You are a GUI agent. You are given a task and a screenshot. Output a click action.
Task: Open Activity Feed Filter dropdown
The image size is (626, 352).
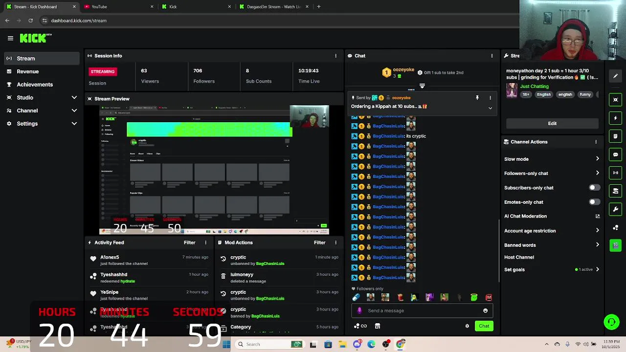pyautogui.click(x=189, y=242)
